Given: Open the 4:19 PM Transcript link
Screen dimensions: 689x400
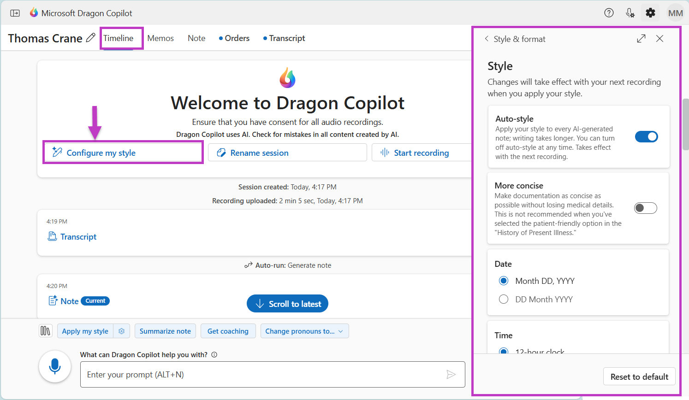Looking at the screenshot, I should coord(72,236).
